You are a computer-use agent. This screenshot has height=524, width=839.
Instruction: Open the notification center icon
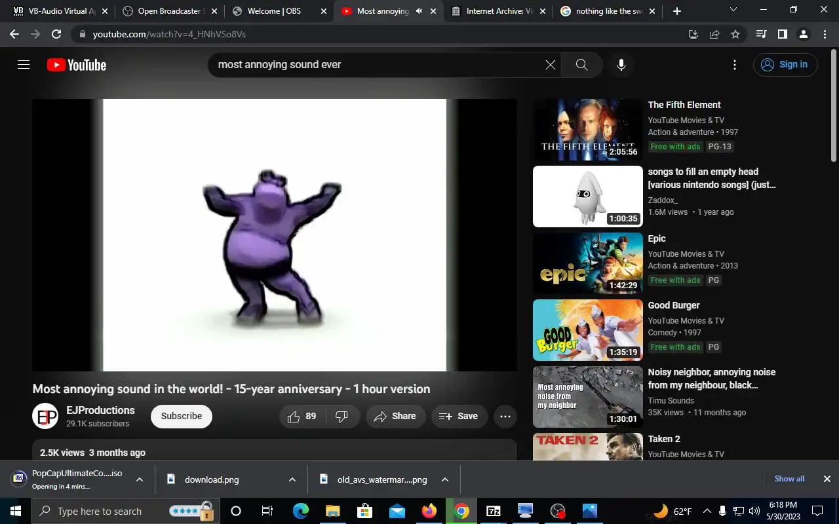817,511
